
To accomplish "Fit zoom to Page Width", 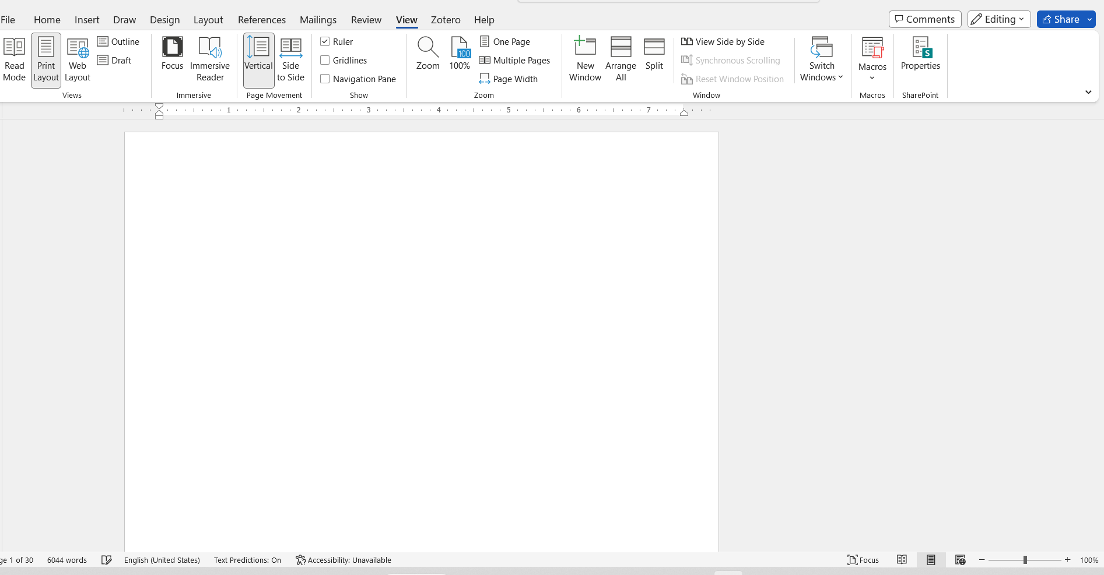I will point(509,79).
